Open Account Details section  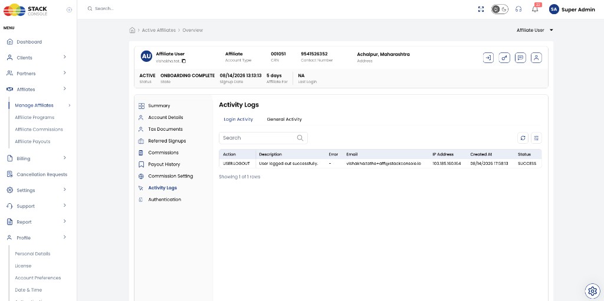click(160, 117)
